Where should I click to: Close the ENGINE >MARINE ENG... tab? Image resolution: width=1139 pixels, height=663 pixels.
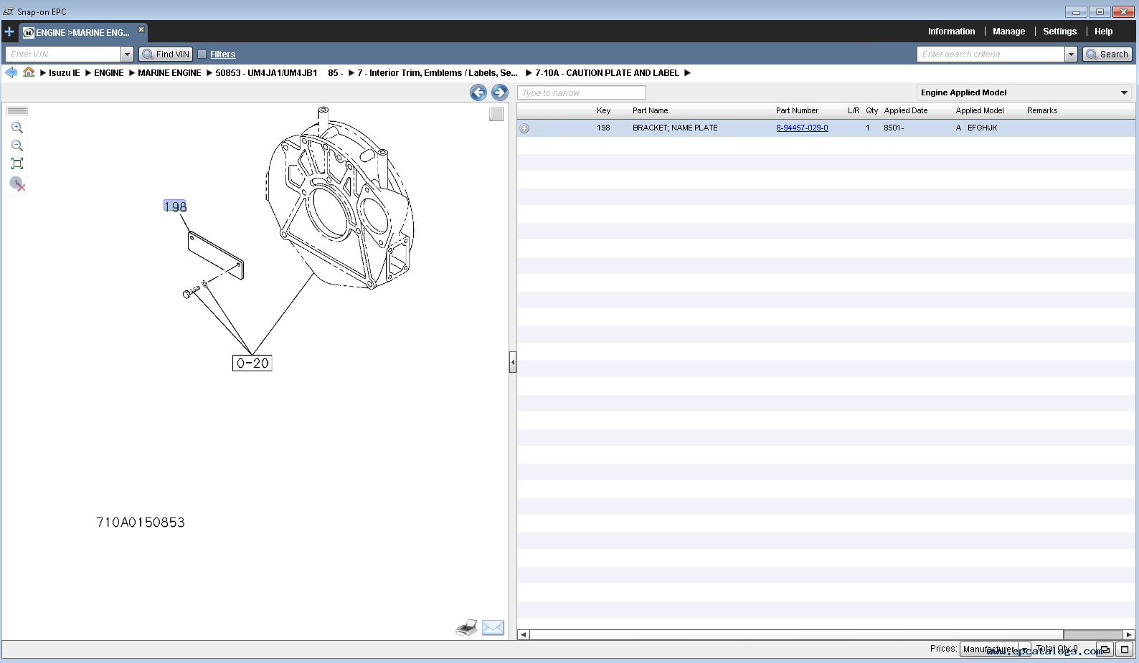[x=141, y=29]
